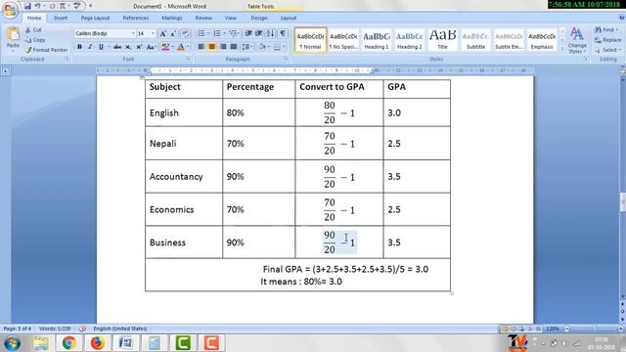
Task: Click the Replace button
Action: (x=608, y=40)
